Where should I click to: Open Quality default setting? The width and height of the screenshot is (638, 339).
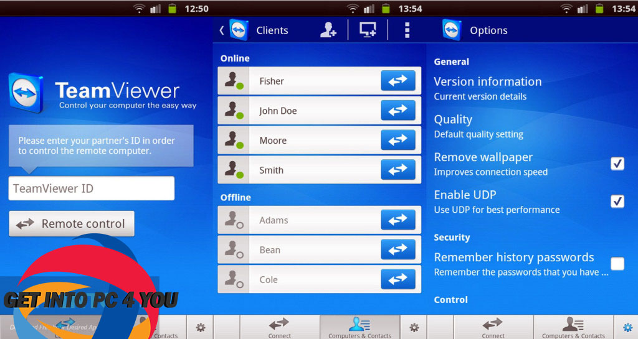click(478, 126)
